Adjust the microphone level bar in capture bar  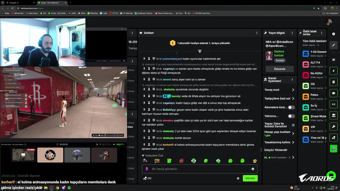pyautogui.click(x=107, y=145)
